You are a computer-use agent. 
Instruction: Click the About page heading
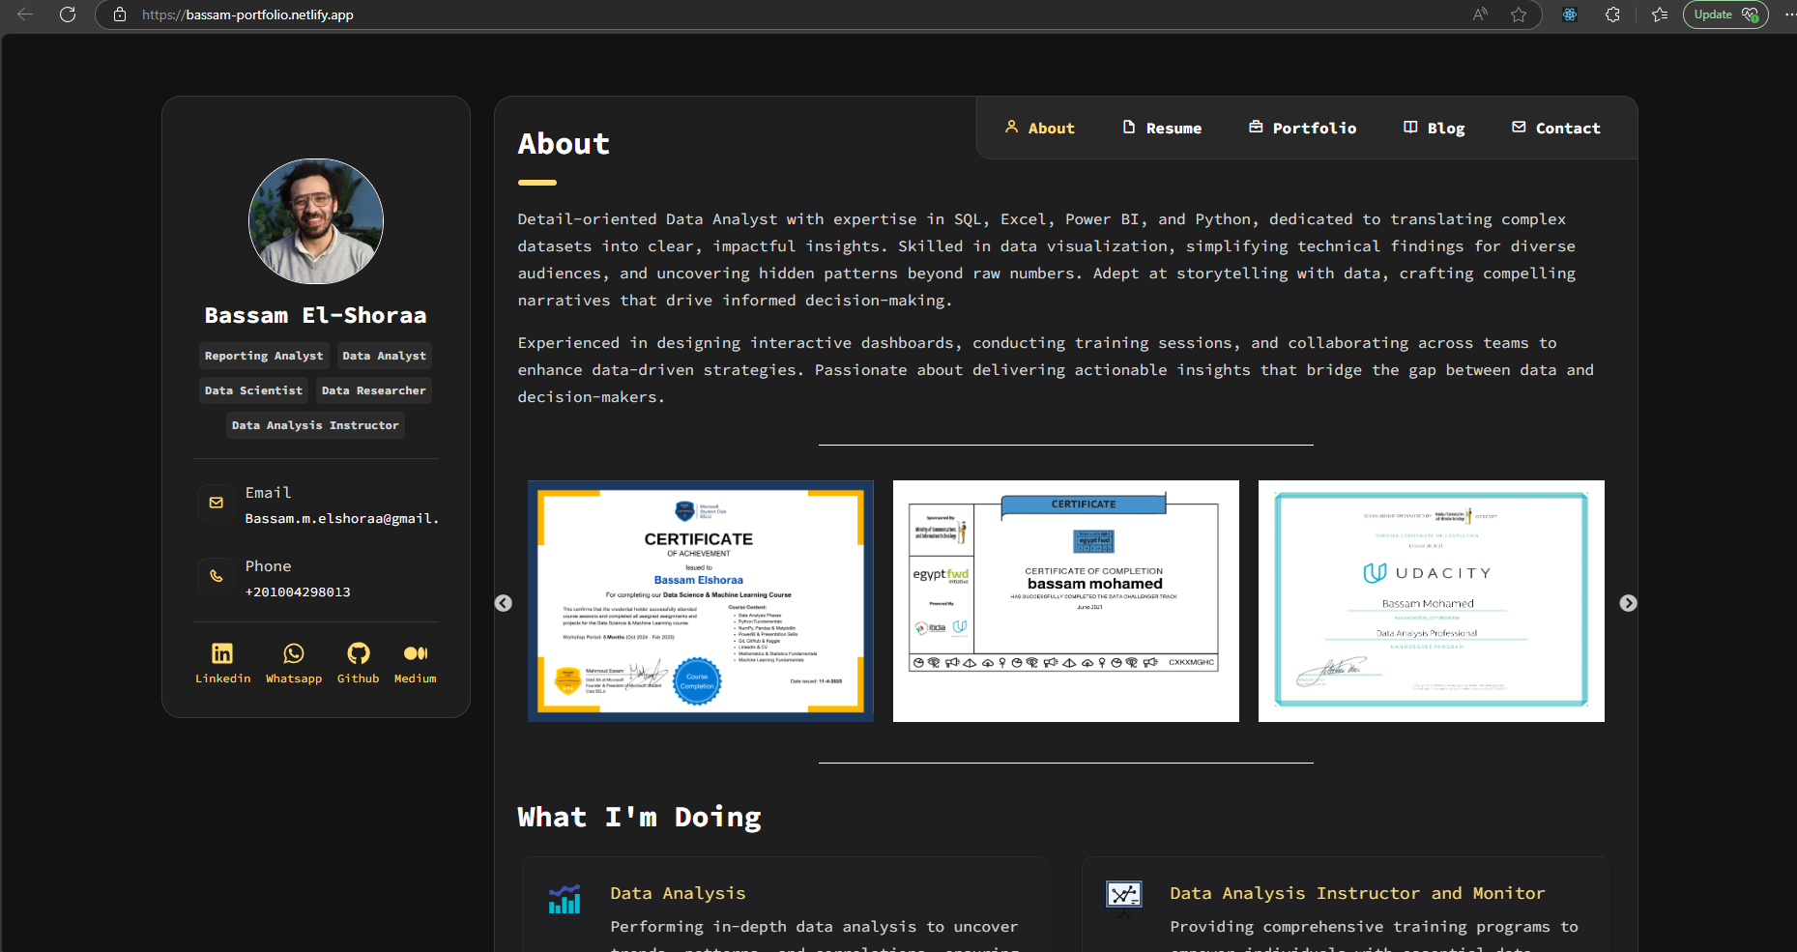click(x=564, y=144)
